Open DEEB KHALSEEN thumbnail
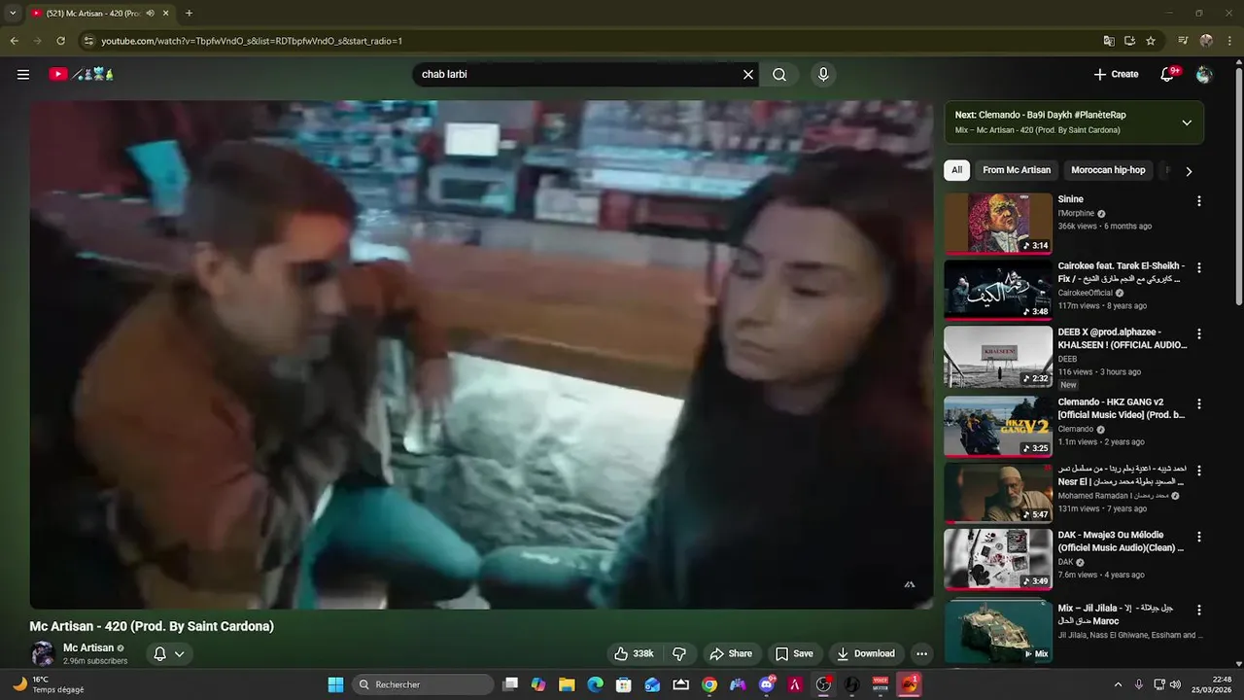1244x700 pixels. [998, 356]
